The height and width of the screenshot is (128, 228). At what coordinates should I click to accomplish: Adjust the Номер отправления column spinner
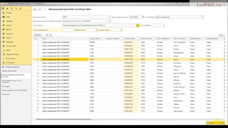pos(68,30)
